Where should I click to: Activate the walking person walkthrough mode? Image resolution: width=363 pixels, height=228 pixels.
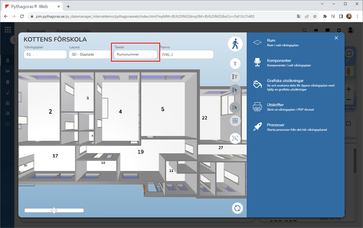pyautogui.click(x=235, y=44)
